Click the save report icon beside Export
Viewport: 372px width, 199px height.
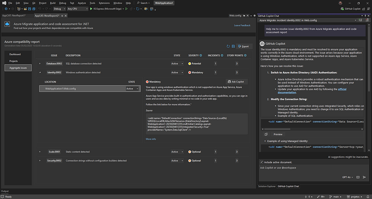tap(233, 46)
